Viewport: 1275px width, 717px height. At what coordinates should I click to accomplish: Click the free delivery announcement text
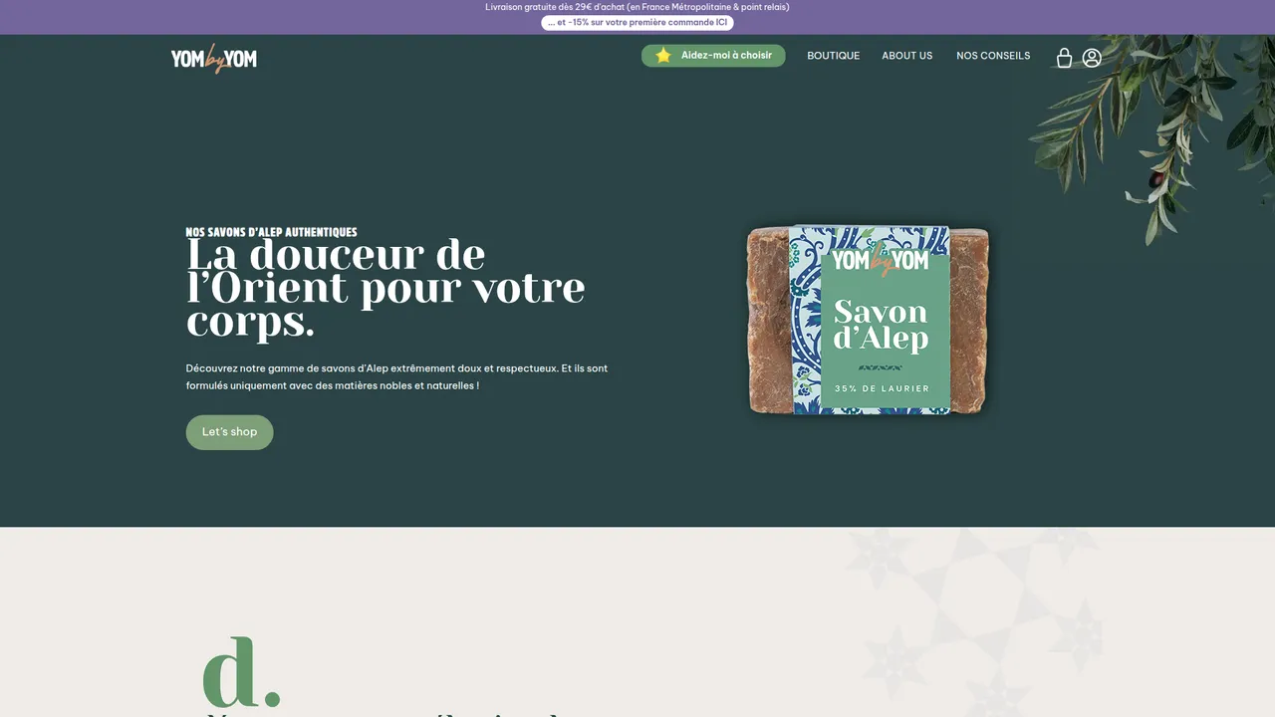(x=637, y=7)
